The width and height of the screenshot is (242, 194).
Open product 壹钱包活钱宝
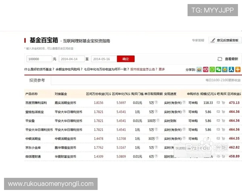click(x=35, y=112)
